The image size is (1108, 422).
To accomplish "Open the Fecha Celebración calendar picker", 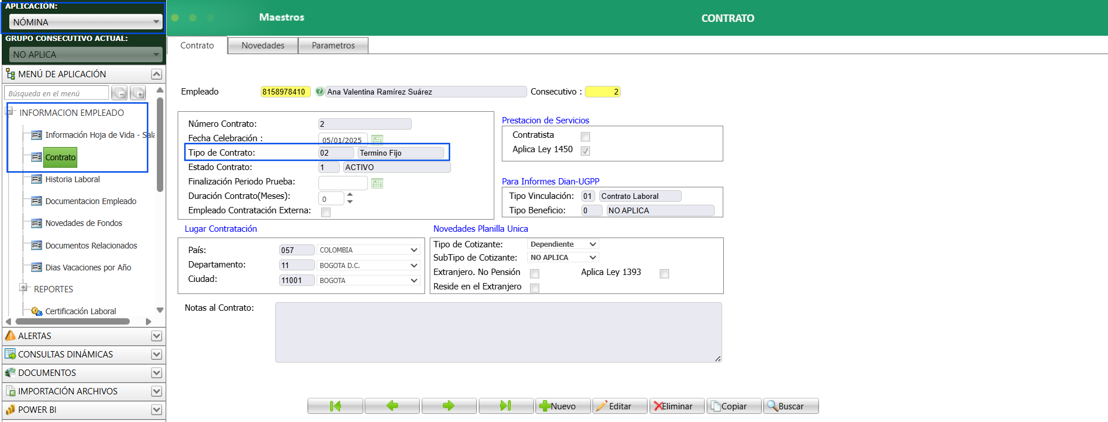I will coord(377,140).
